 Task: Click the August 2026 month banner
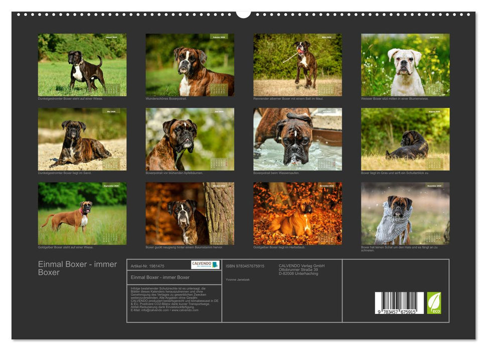[435, 111]
